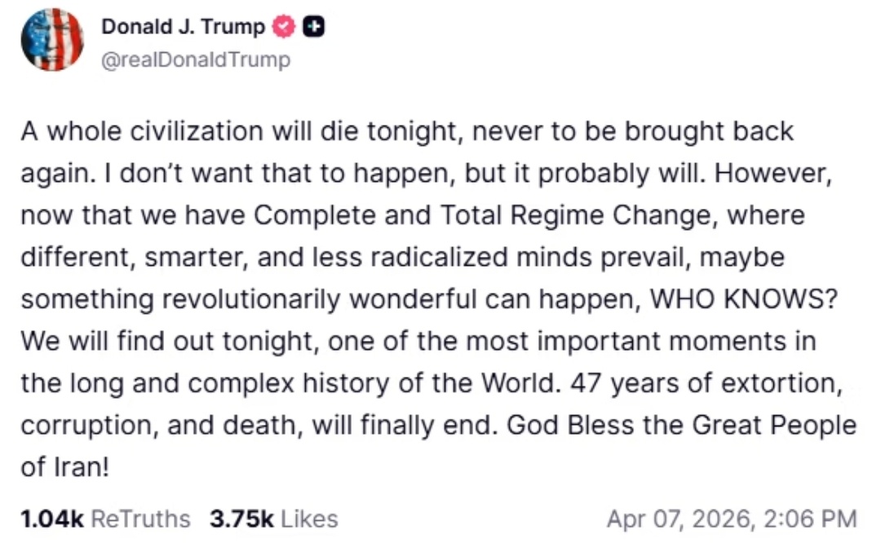Screen dimensions: 881x543
Task: Click the "1.04k" ReTruths number
Action: point(51,519)
